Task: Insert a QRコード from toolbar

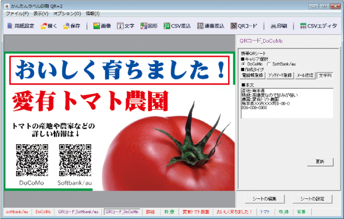Action: pos(244,26)
